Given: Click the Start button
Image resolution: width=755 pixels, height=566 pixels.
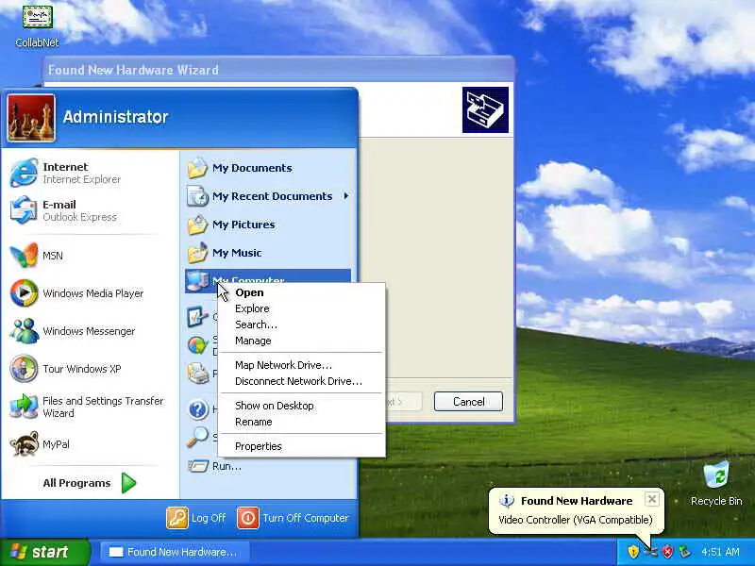Looking at the screenshot, I should click(45, 552).
